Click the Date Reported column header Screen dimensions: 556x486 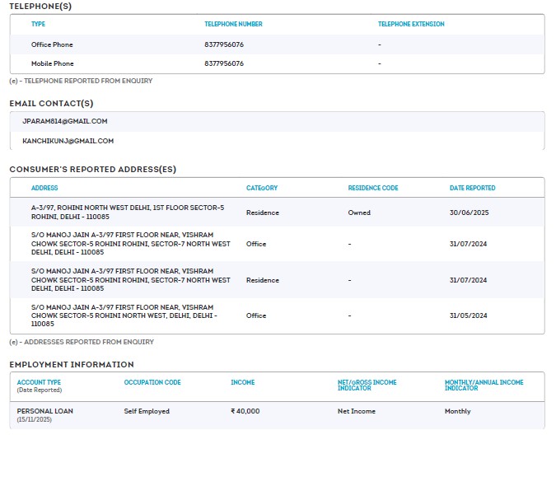473,188
